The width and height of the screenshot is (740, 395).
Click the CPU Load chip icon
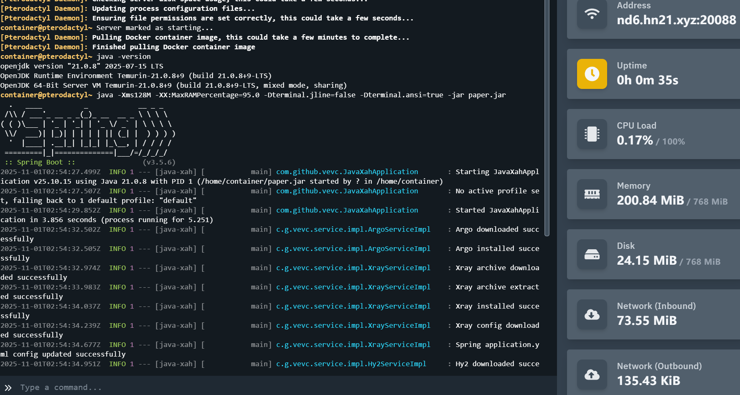point(592,134)
